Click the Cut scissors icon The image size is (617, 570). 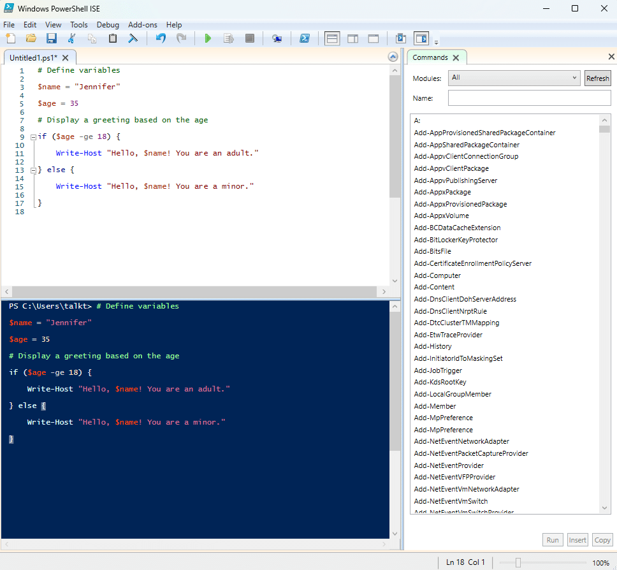click(72, 39)
